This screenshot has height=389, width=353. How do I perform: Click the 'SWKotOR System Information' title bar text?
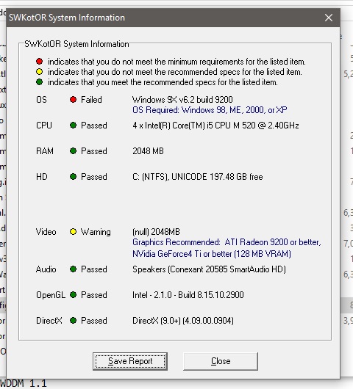pos(67,18)
